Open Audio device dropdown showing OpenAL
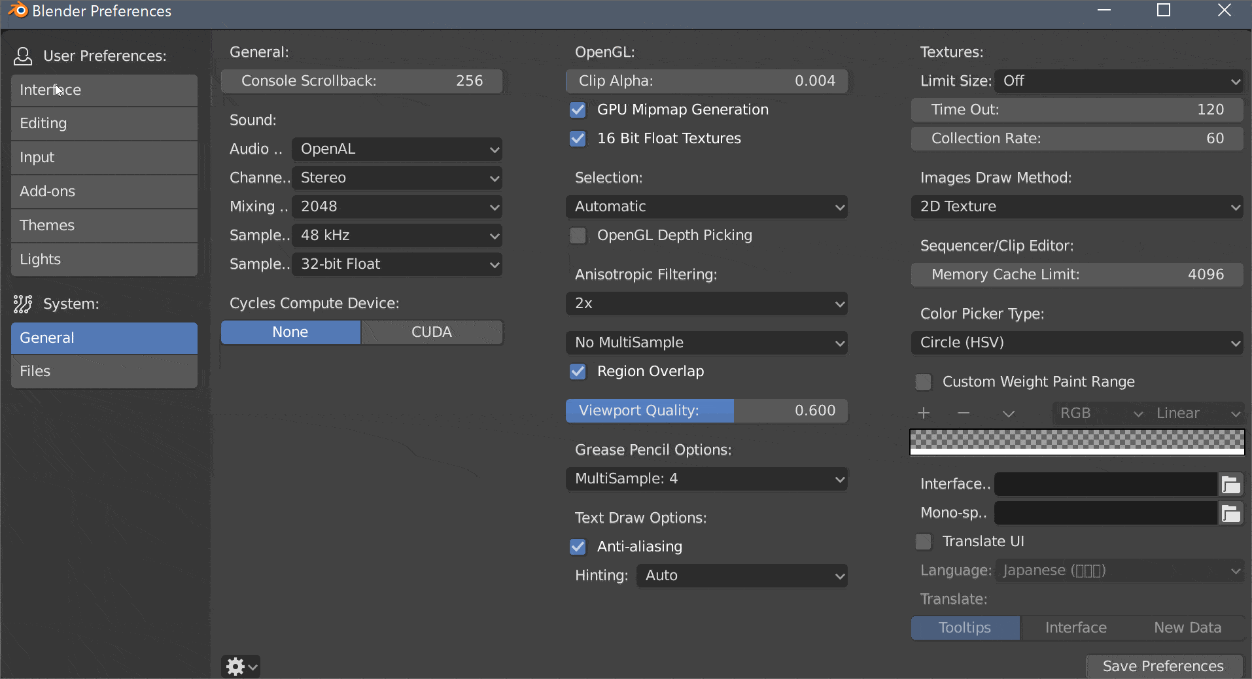The height and width of the screenshot is (679, 1252). tap(397, 149)
